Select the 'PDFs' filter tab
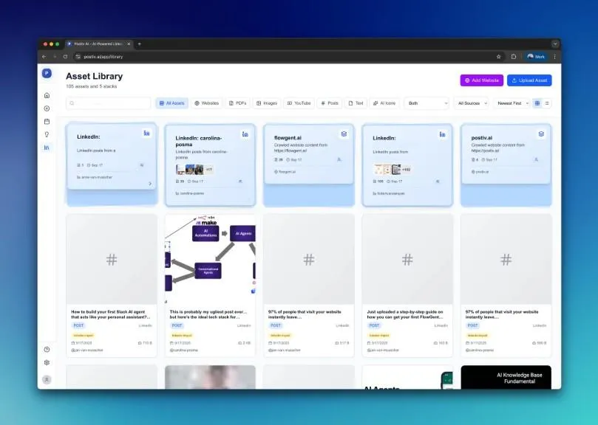Viewport: 598px width, 425px height. (237, 103)
